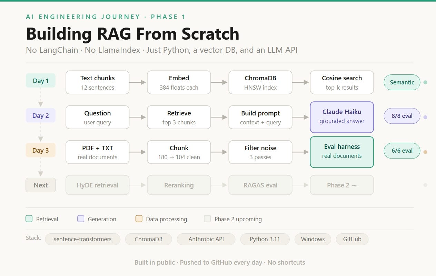This screenshot has width=436, height=276.
Task: Click the AI Engineering Journey Phase 1 header
Action: tap(106, 17)
